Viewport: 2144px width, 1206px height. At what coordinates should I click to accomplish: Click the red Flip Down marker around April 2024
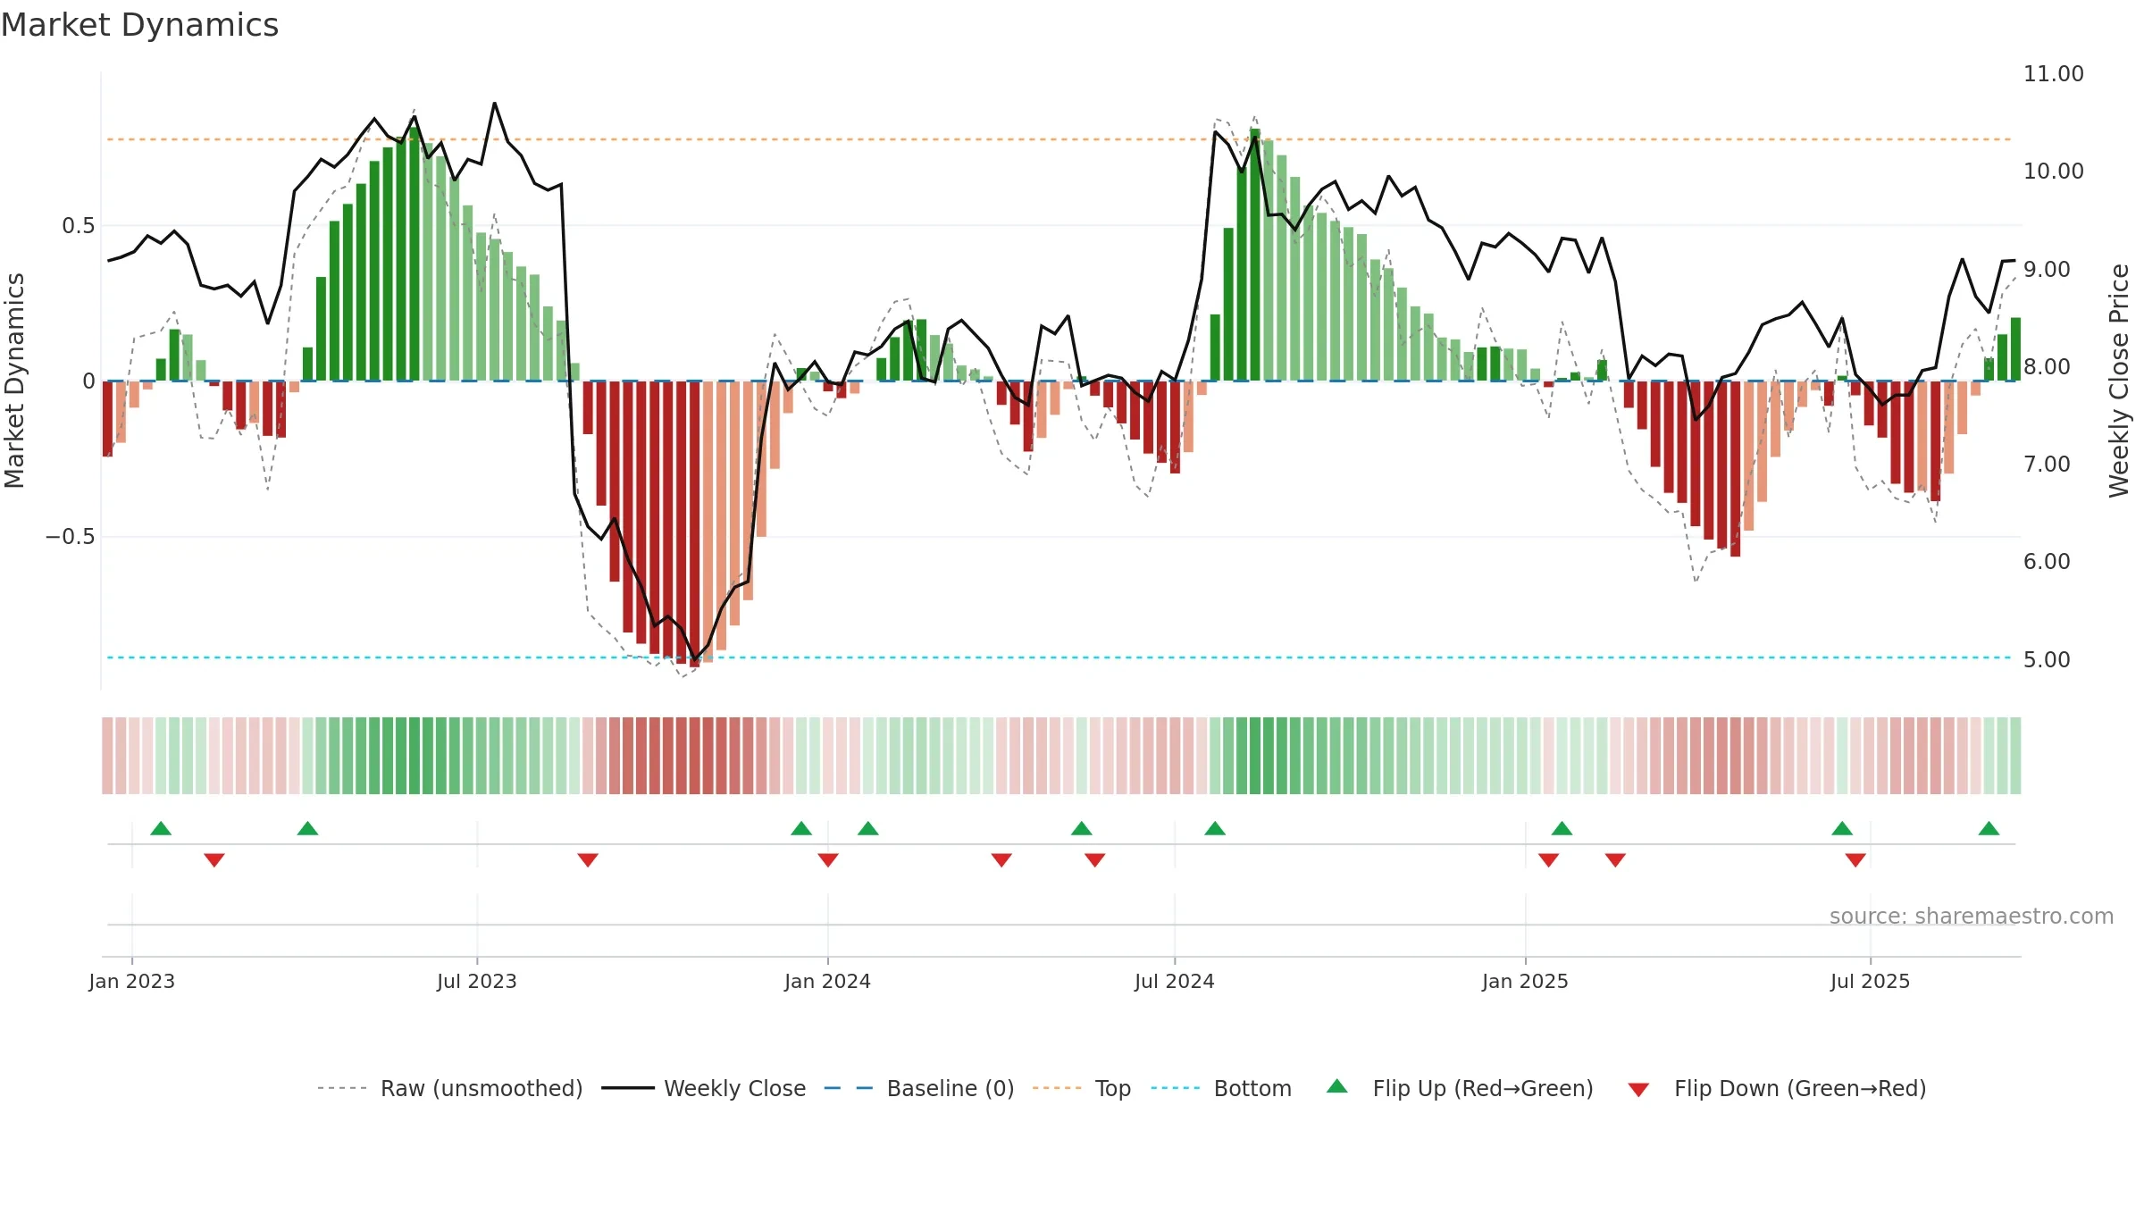1001,860
